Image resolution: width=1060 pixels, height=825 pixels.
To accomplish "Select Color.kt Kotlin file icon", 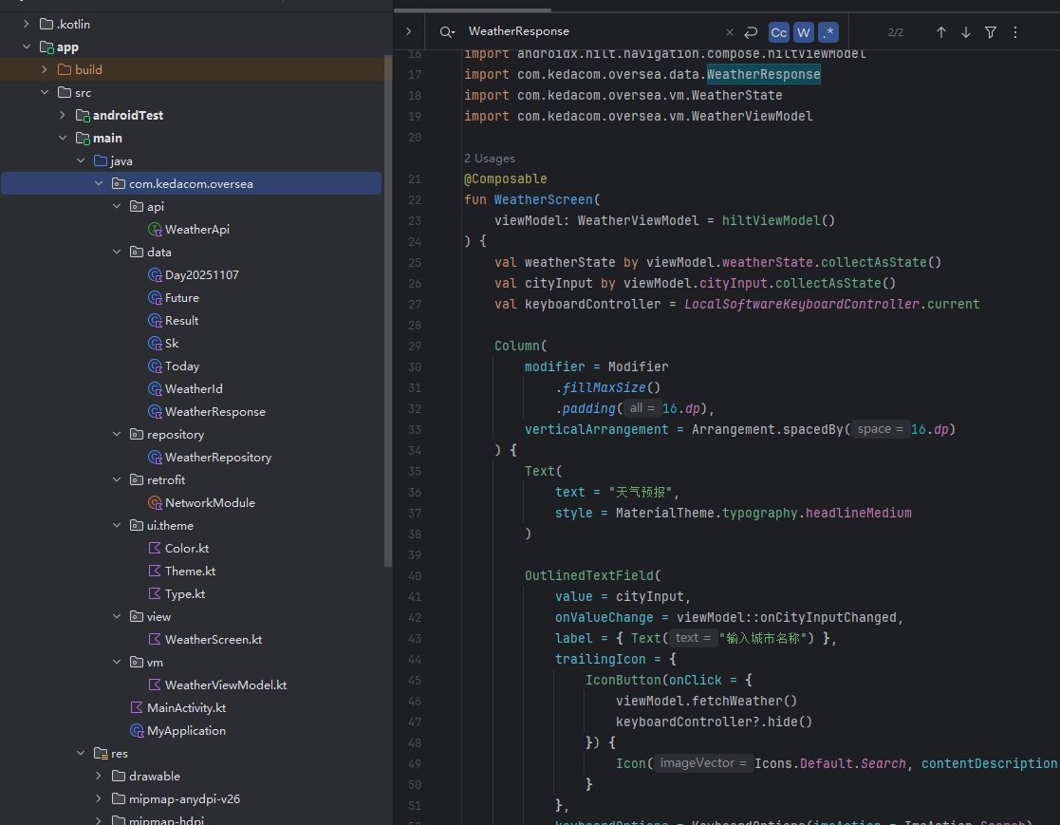I will coord(155,548).
